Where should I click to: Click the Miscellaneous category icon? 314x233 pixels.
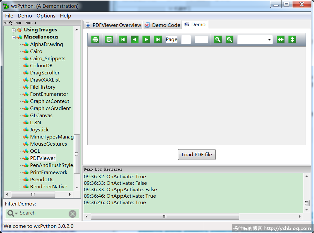pyautogui.click(x=20, y=37)
